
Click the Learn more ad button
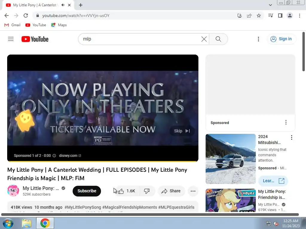click(x=273, y=181)
